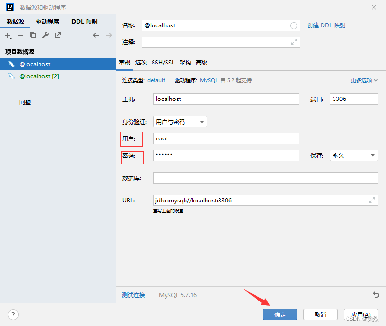Click the 项目数据源 section header

(x=20, y=51)
